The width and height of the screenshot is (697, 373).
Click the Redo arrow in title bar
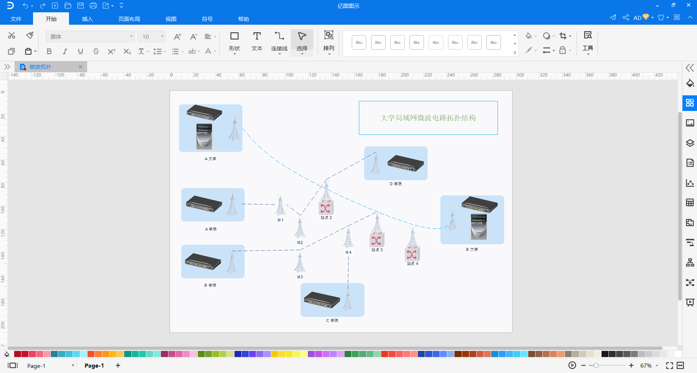point(42,6)
